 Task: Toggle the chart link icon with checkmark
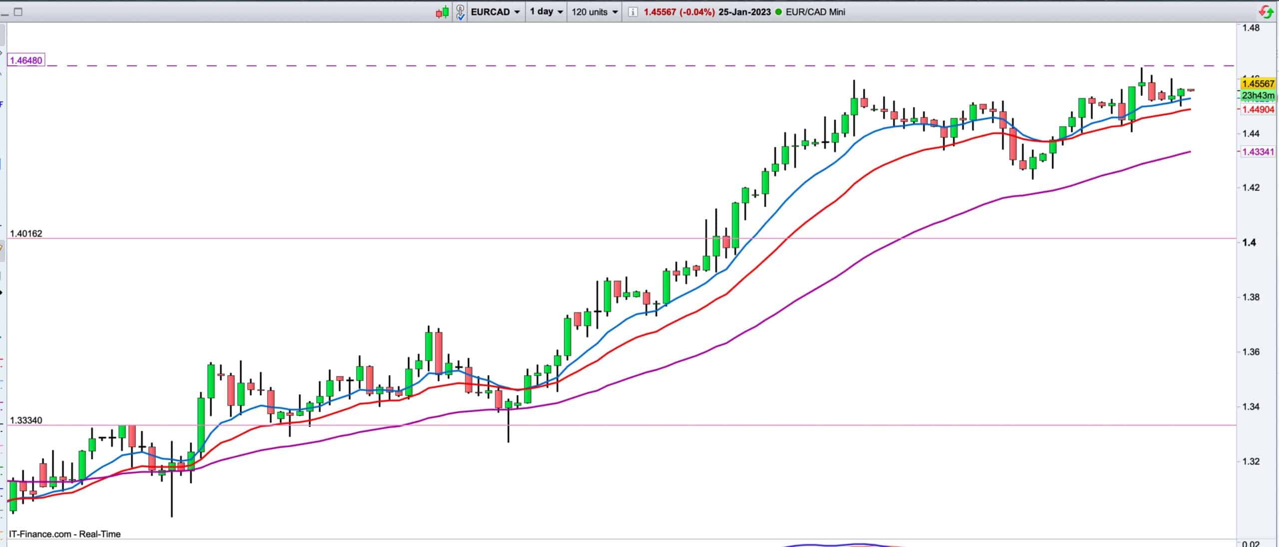pos(461,12)
